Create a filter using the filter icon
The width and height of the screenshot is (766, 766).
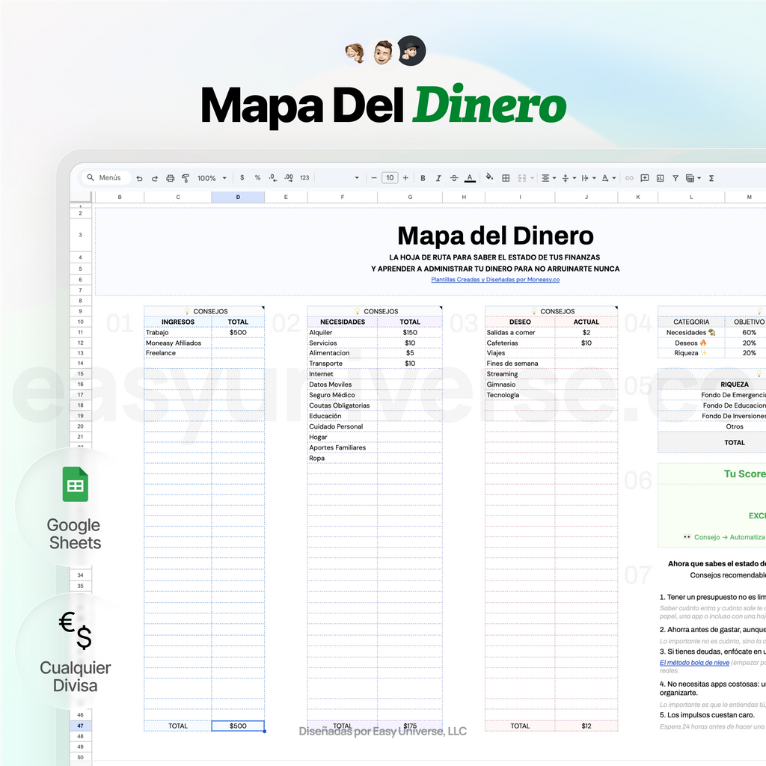click(x=675, y=178)
